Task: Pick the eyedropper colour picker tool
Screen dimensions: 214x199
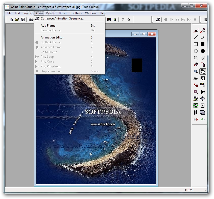Action: click(203, 30)
